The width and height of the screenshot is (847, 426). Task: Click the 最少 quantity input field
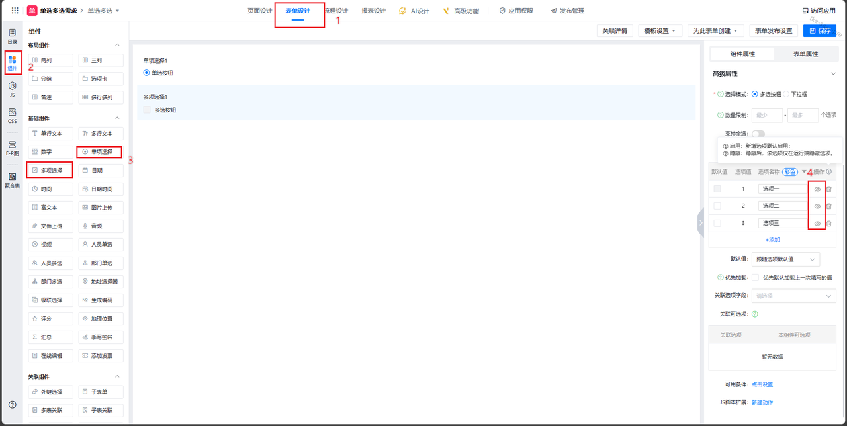767,116
